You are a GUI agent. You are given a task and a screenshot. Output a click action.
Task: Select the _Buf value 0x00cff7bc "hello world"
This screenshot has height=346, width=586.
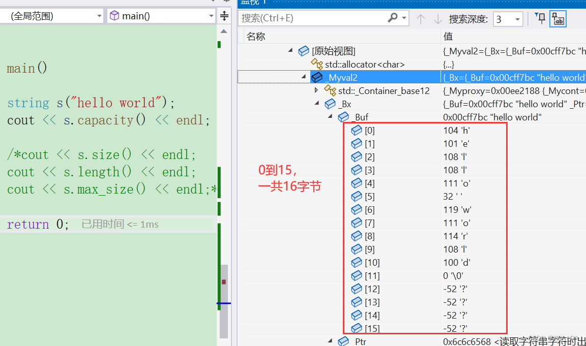[x=492, y=117]
